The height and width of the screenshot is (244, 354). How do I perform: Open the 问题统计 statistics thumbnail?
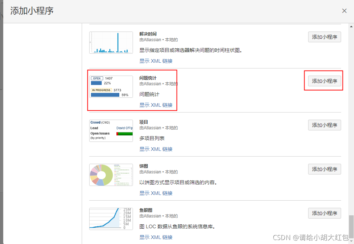tap(111, 87)
